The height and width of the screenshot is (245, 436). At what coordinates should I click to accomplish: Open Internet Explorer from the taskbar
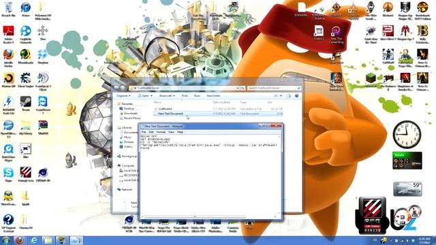[34, 240]
